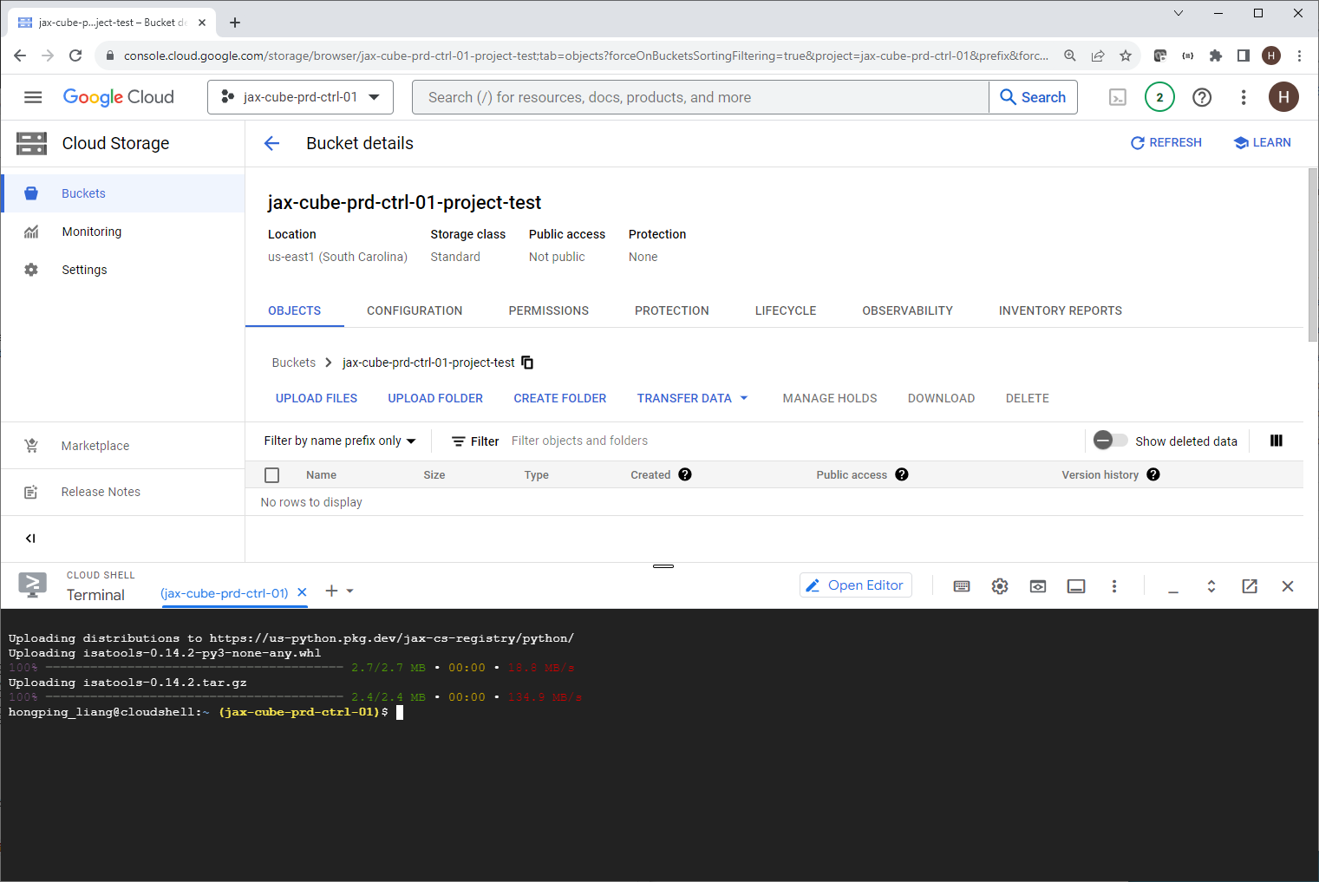Copy bucket name with clipboard icon
1319x882 pixels.
coord(527,363)
